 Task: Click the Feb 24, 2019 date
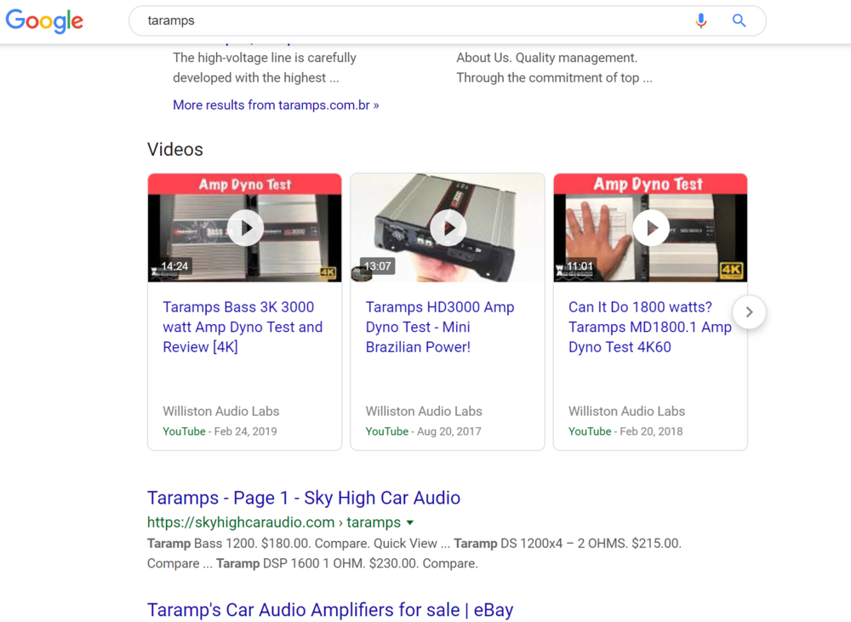tap(245, 431)
